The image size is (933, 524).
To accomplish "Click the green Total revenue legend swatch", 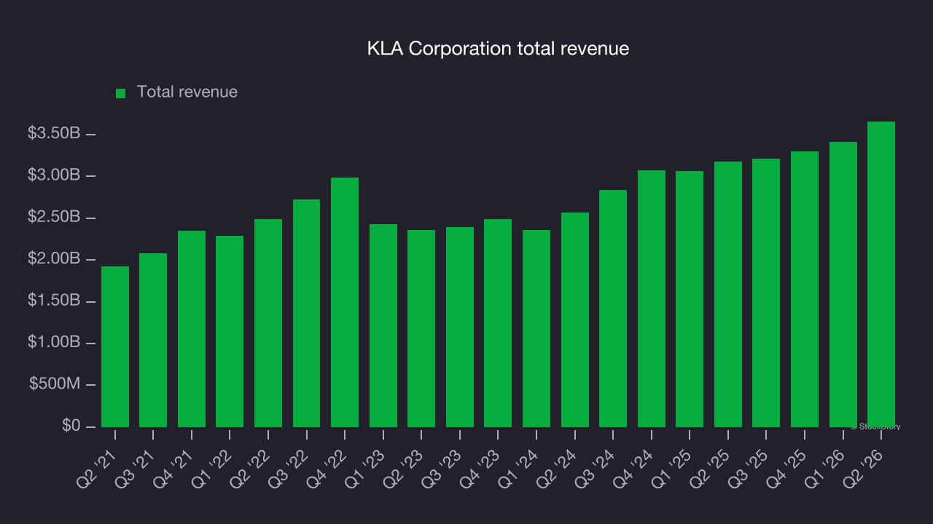I will (x=121, y=93).
